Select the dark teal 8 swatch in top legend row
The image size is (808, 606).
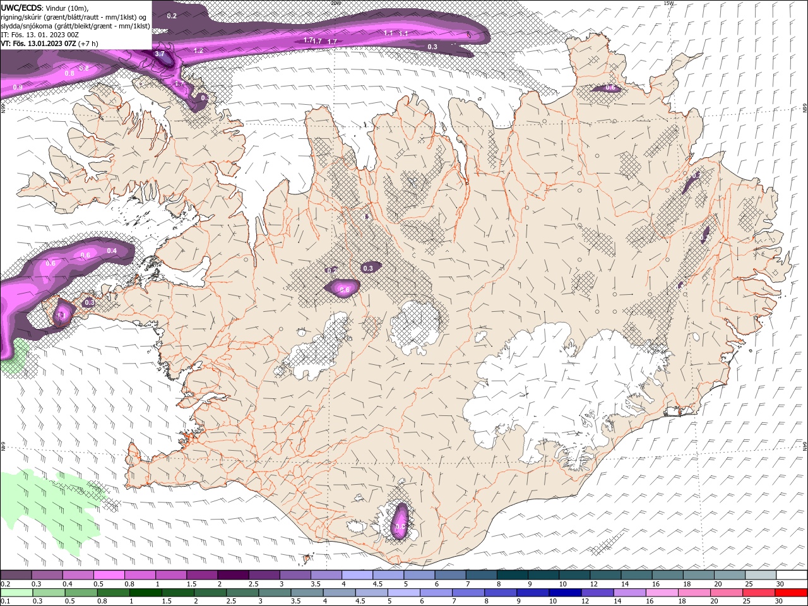coord(512,575)
